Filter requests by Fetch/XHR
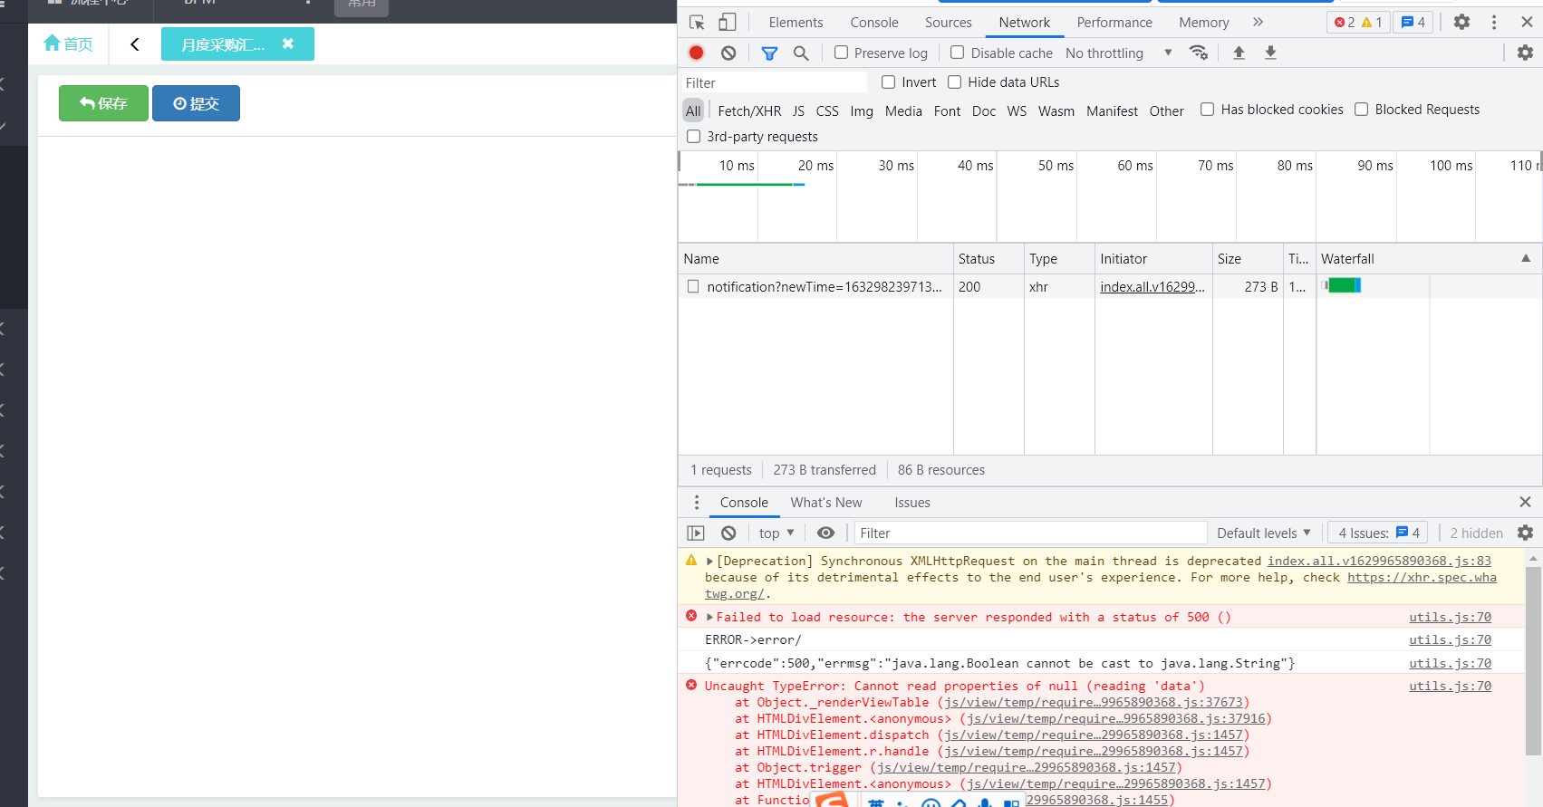The height and width of the screenshot is (807, 1543). pyautogui.click(x=749, y=111)
